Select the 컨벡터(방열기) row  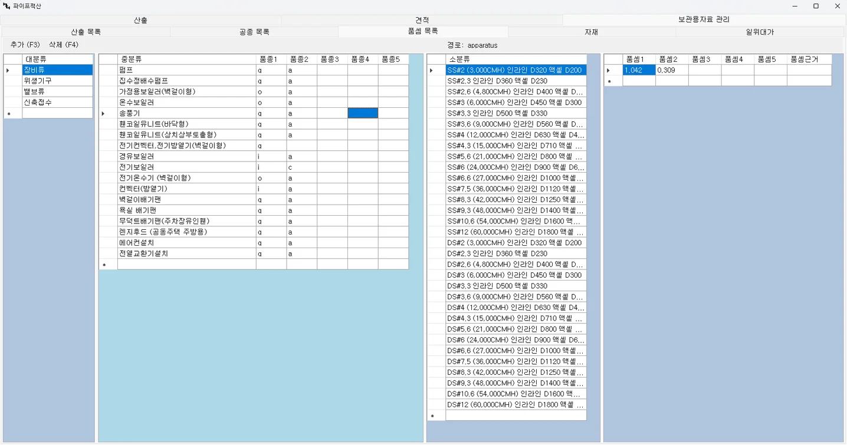[186, 189]
